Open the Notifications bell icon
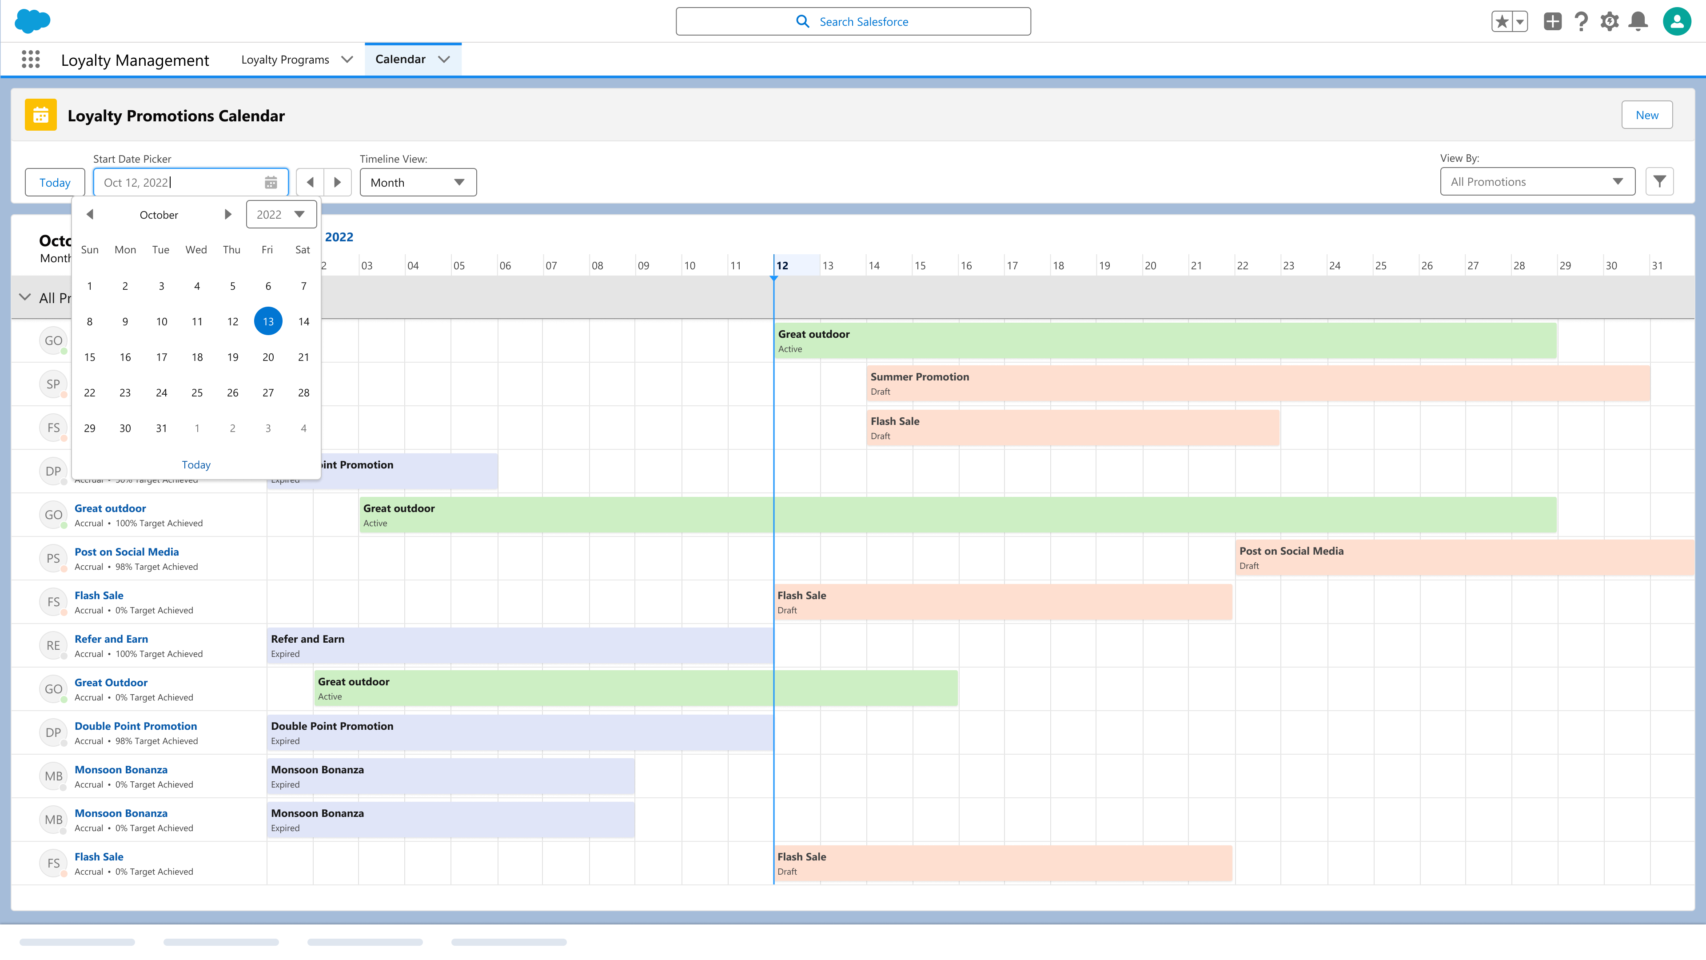Viewport: 1706px width, 960px height. (1638, 22)
